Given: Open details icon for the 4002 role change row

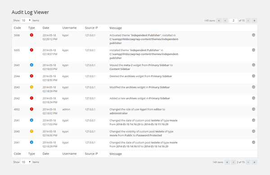Looking at the screenshot, I should tap(253, 109).
